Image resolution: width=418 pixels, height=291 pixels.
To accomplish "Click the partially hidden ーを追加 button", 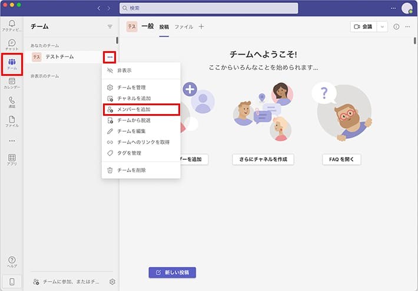I will (x=194, y=159).
